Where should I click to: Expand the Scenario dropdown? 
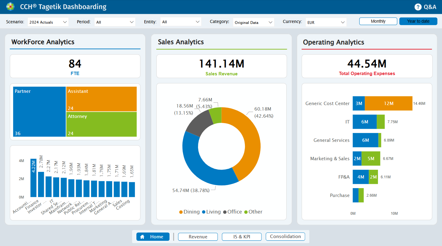(48, 22)
